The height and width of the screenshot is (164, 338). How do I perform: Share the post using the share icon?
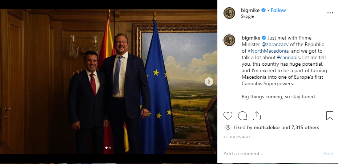click(x=257, y=116)
